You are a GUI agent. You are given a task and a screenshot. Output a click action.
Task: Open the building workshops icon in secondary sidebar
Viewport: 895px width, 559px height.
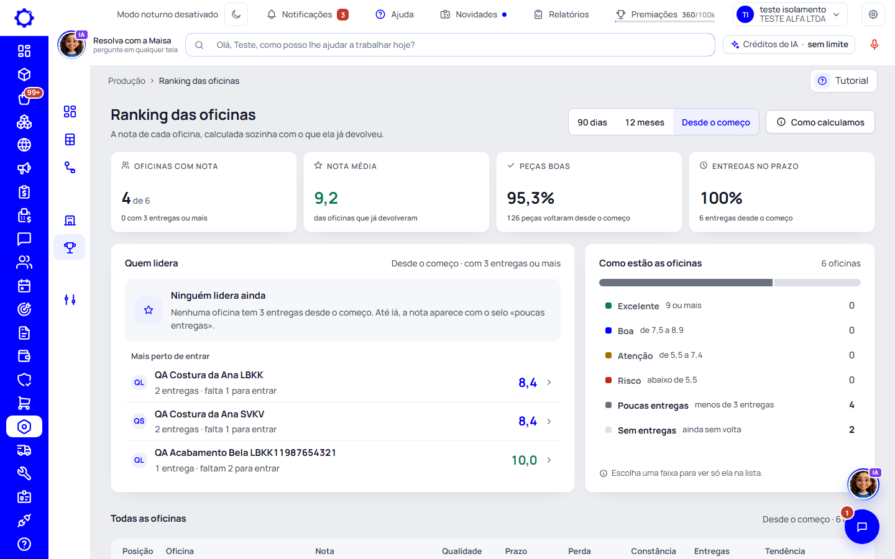70,220
